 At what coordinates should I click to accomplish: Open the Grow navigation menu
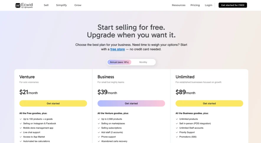pyautogui.click(x=78, y=5)
